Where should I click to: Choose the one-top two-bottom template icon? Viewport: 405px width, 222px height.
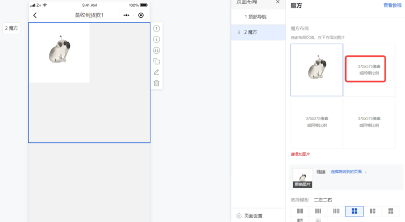coord(391,211)
